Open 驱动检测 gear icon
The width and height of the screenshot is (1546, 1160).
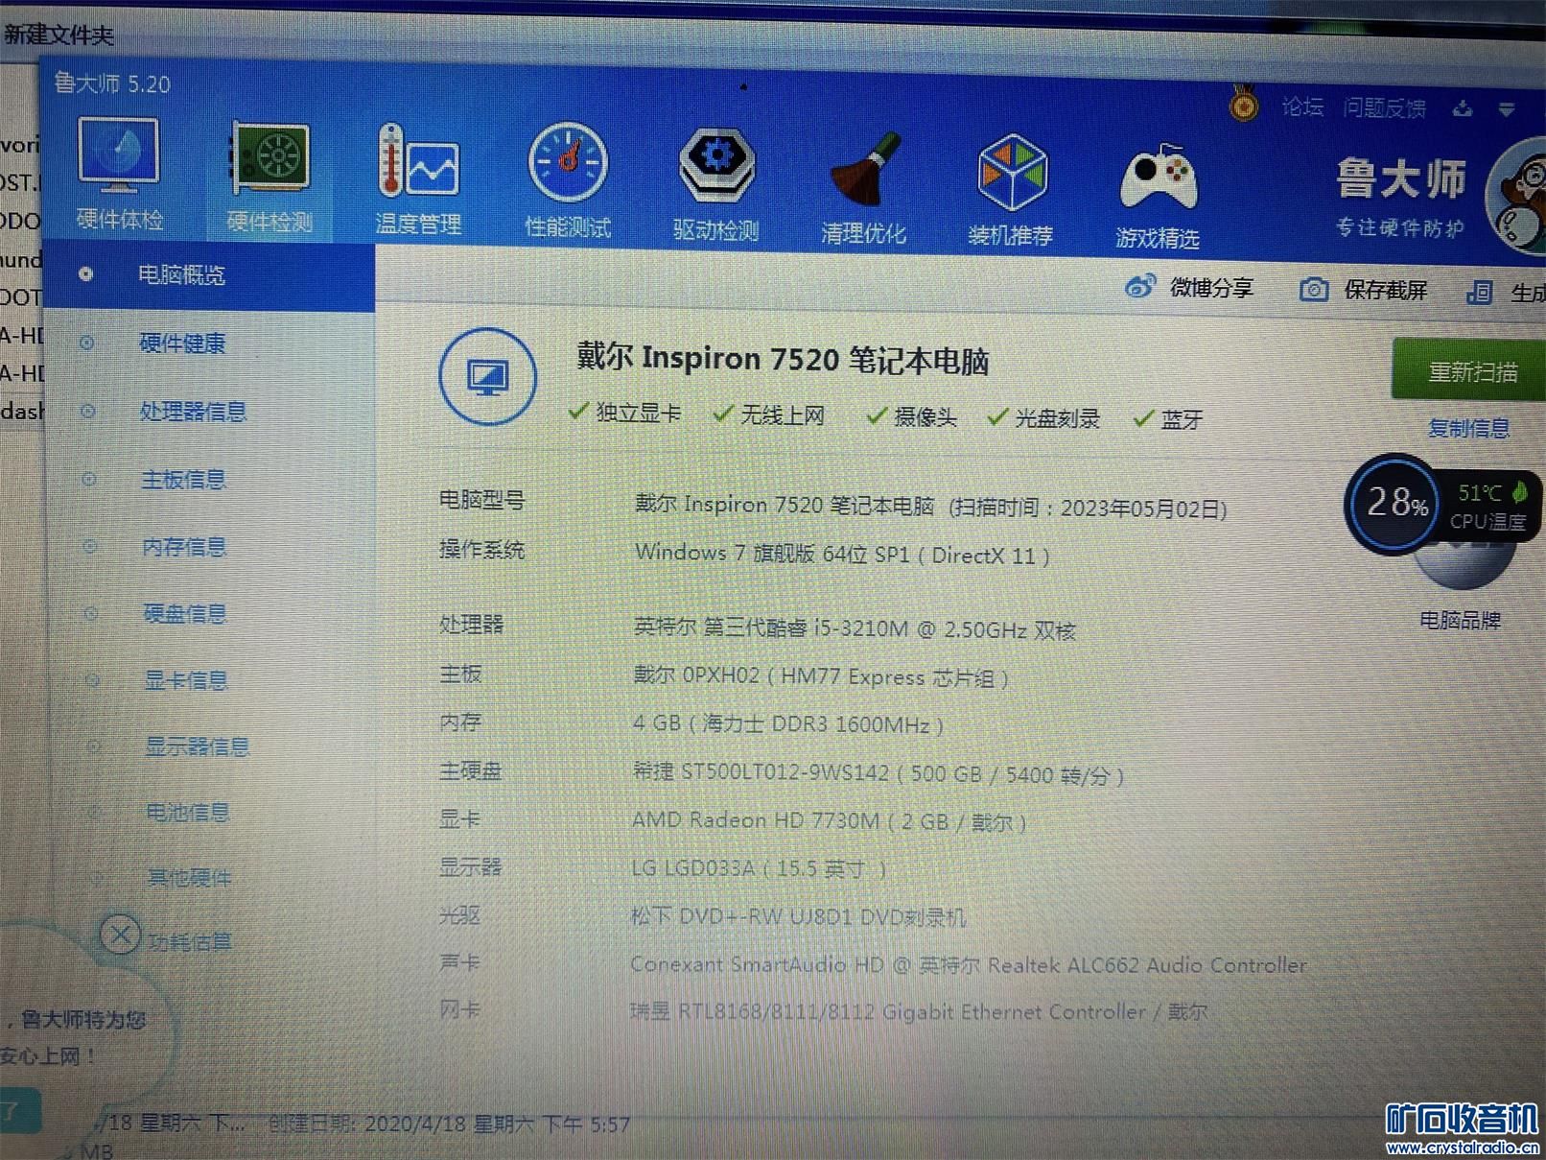point(716,164)
